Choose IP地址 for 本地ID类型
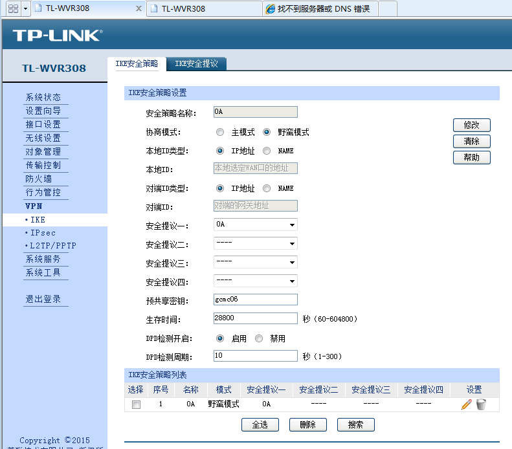 click(220, 151)
